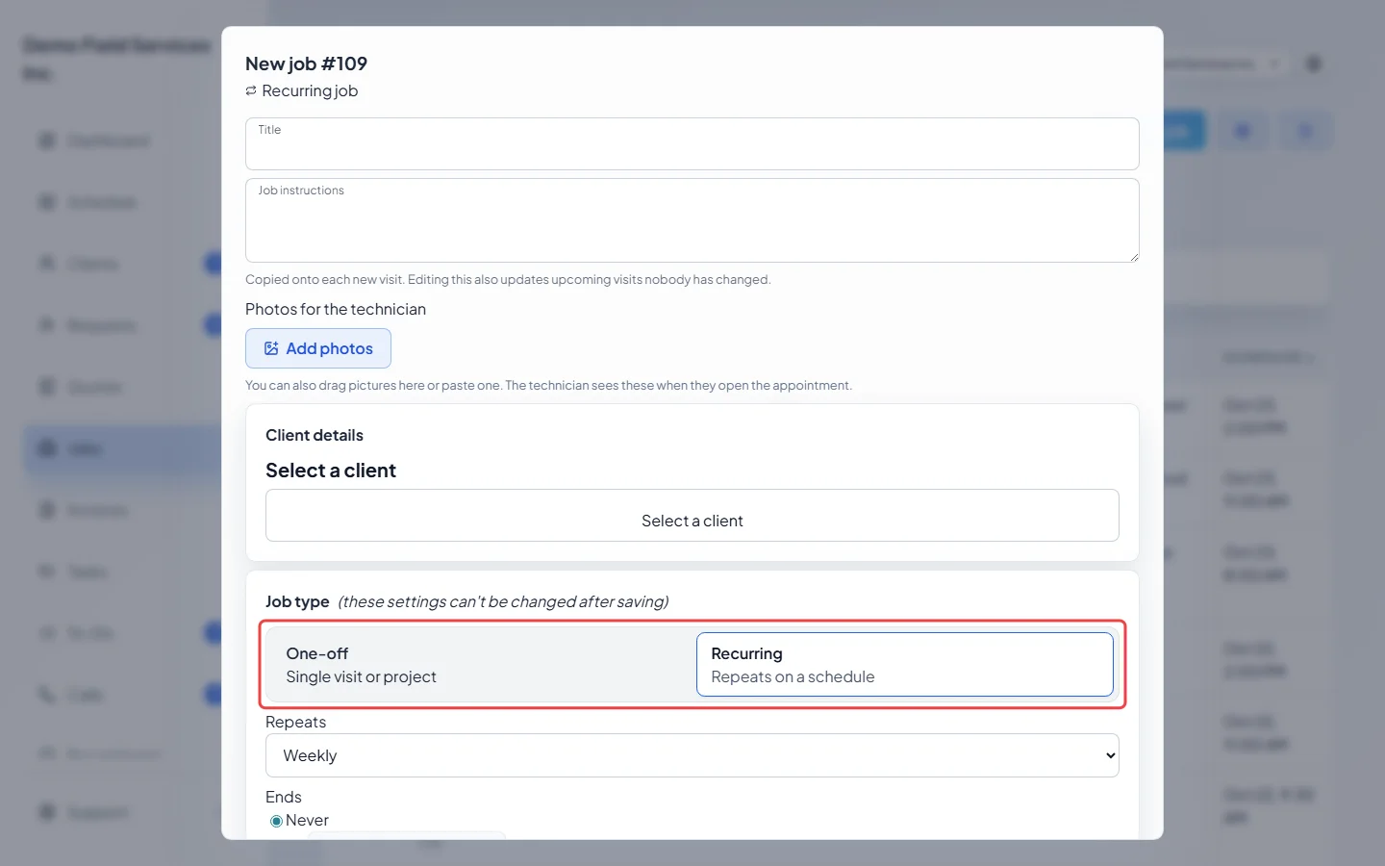
Task: Click the Select a client button
Action: [x=692, y=516]
